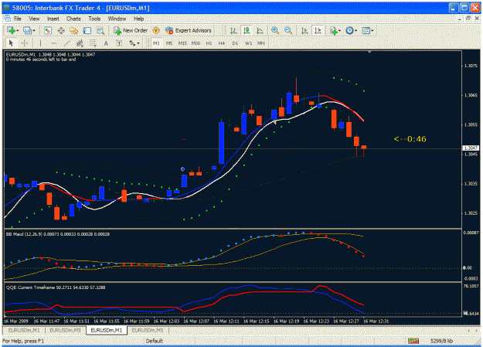Switch chart to line chart style

[x=260, y=30]
